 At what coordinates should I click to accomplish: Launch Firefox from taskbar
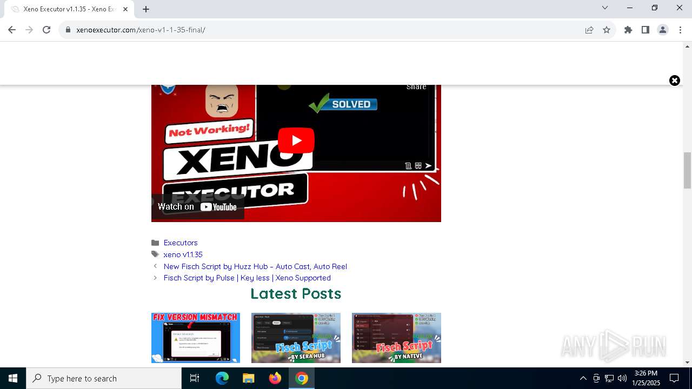coord(275,378)
